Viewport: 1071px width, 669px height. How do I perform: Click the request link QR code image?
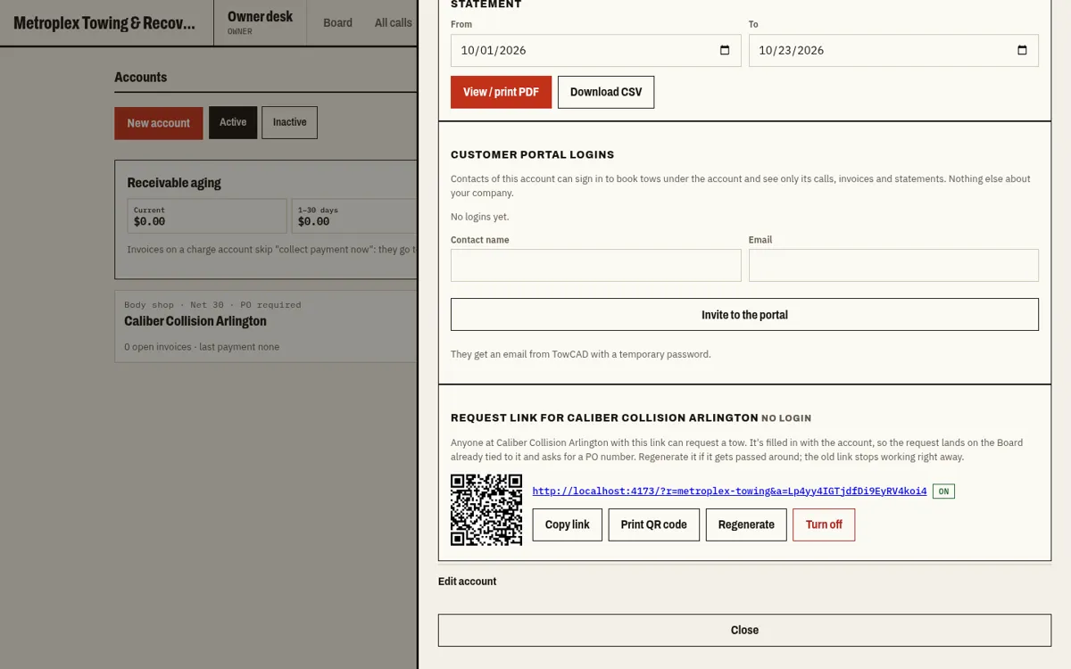[486, 509]
